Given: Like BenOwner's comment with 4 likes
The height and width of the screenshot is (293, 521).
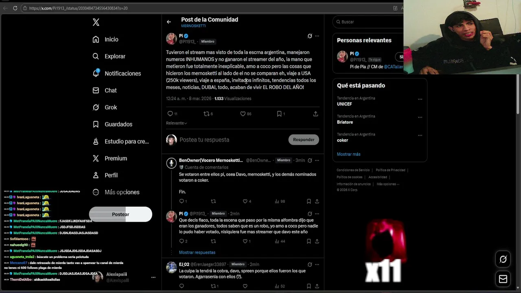Looking at the screenshot, I should [x=245, y=201].
